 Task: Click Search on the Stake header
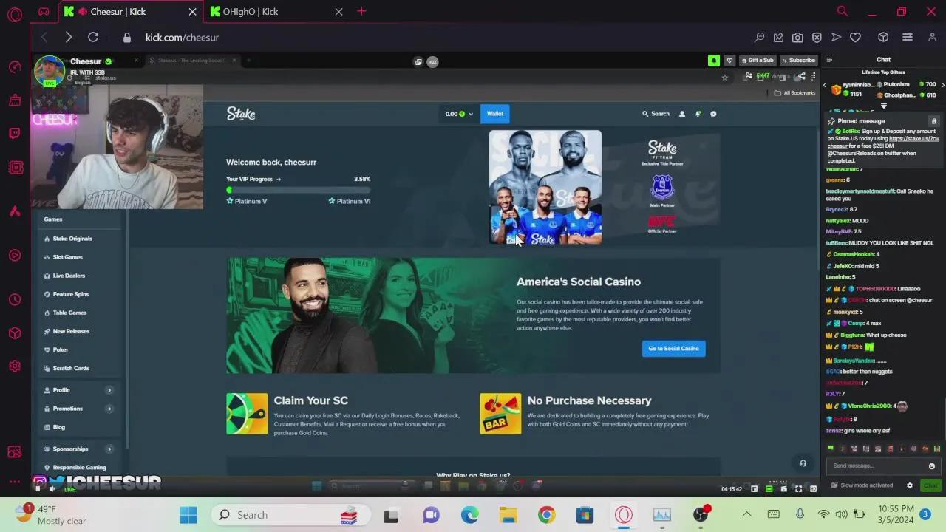[x=656, y=114]
